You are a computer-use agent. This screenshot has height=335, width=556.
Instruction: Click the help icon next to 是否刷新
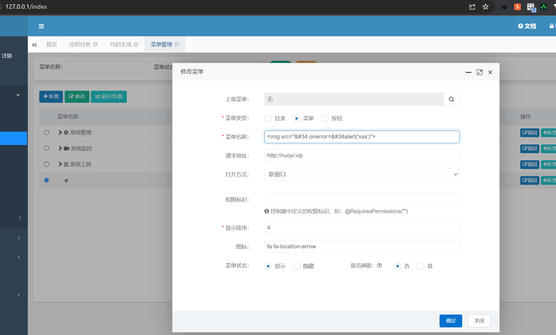tap(379, 265)
